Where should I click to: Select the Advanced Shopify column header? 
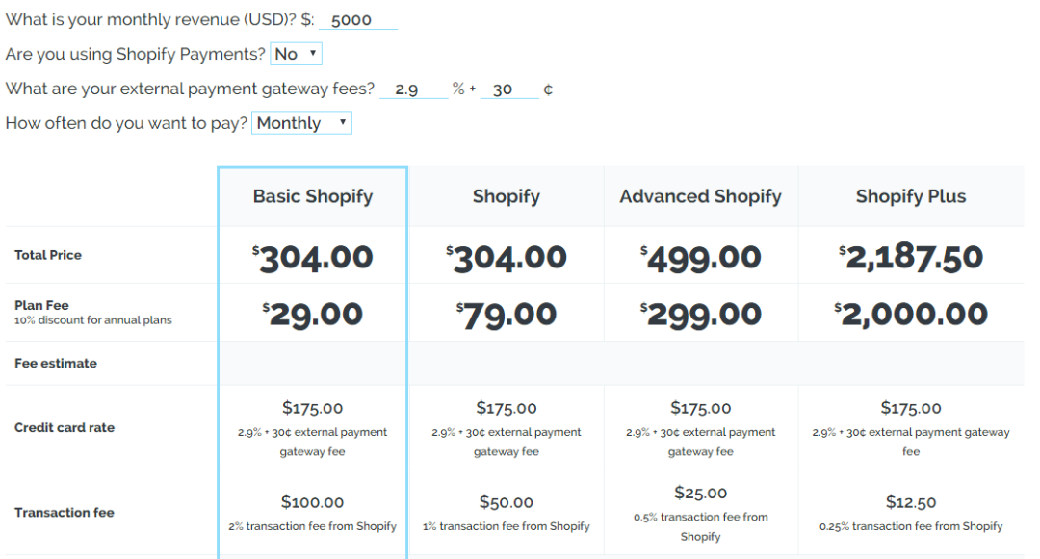pyautogui.click(x=700, y=196)
